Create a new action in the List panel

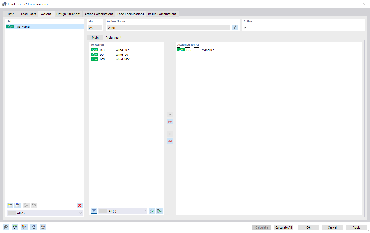pyautogui.click(x=10, y=205)
